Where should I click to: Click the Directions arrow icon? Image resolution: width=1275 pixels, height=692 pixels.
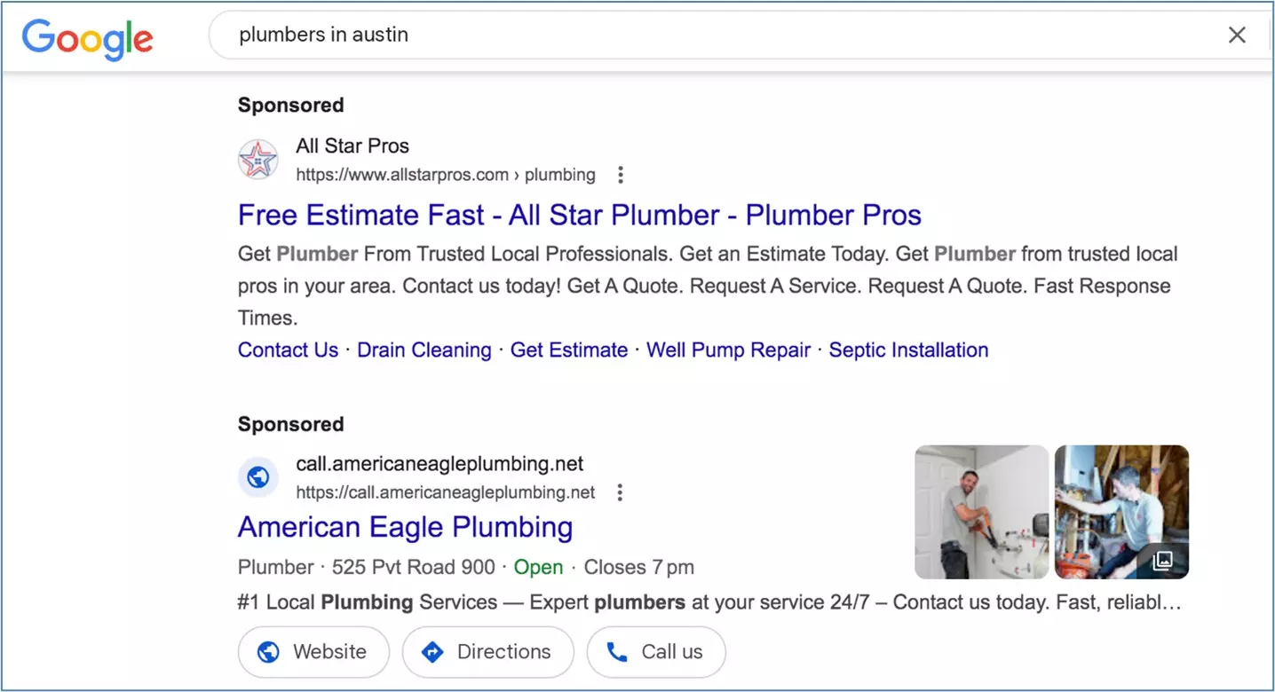point(432,652)
